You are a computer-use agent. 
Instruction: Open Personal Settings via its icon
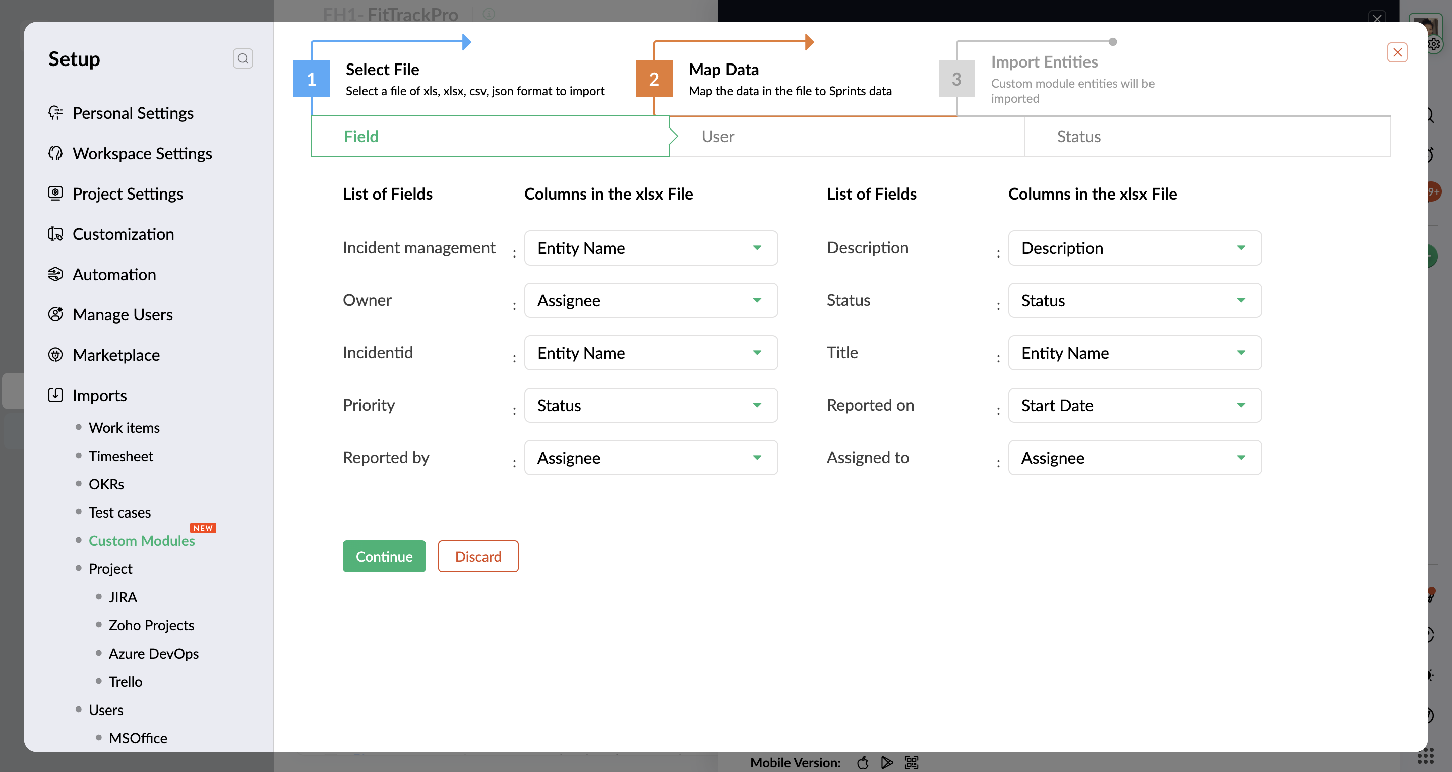pos(55,113)
